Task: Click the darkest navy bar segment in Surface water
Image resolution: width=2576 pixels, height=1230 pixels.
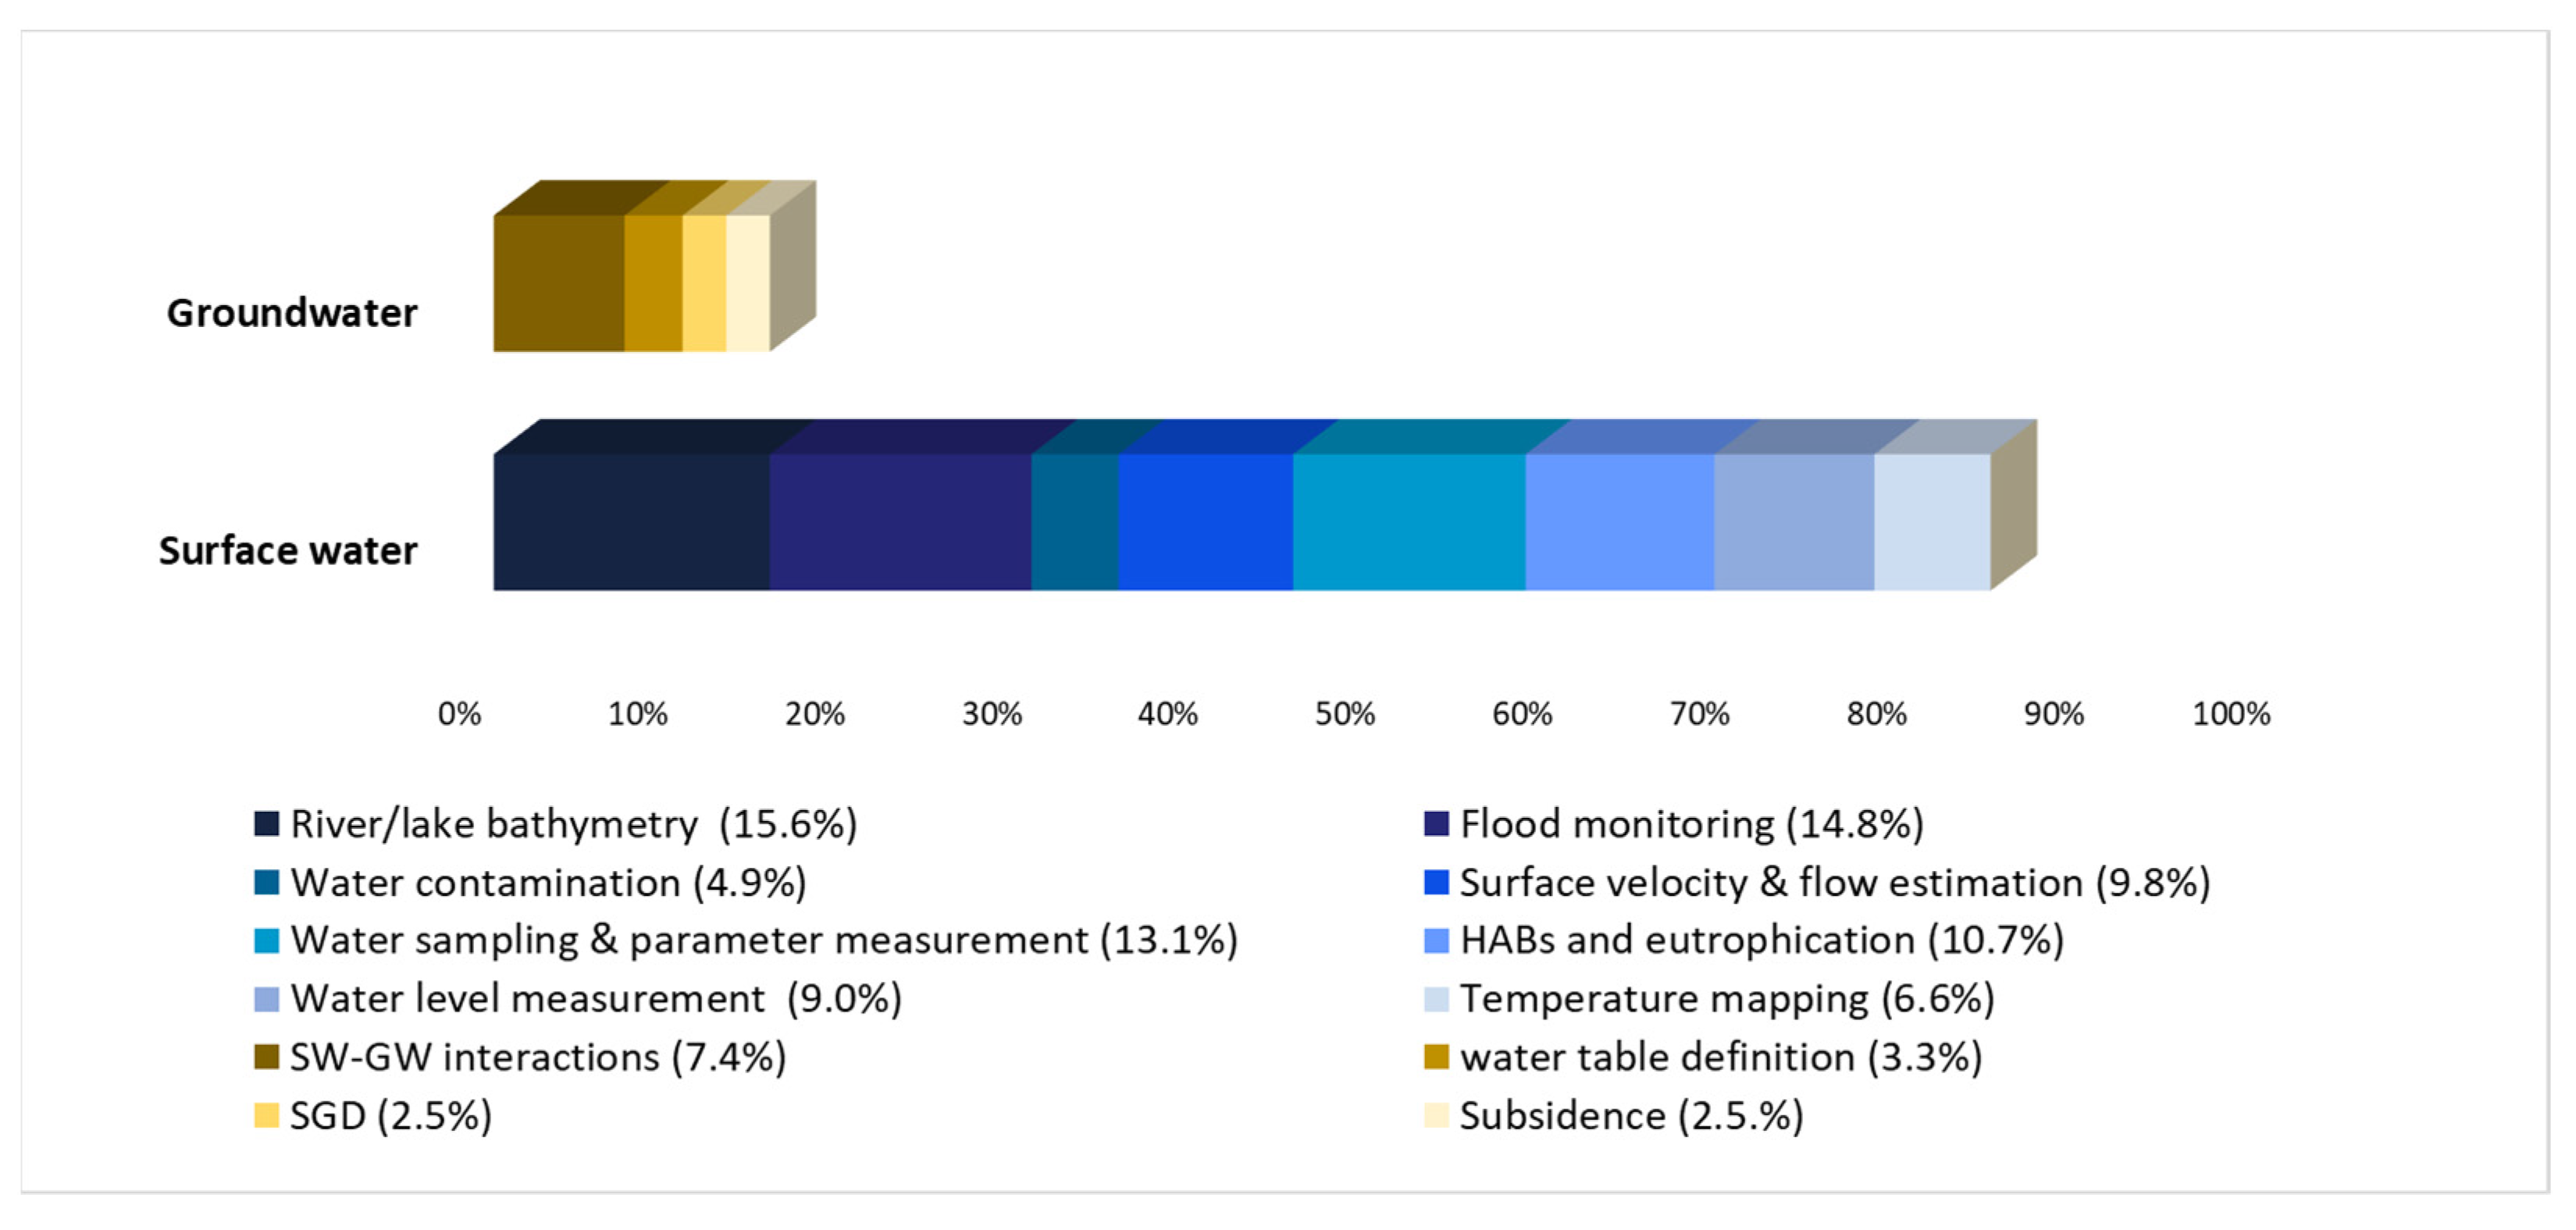Action: click(630, 523)
